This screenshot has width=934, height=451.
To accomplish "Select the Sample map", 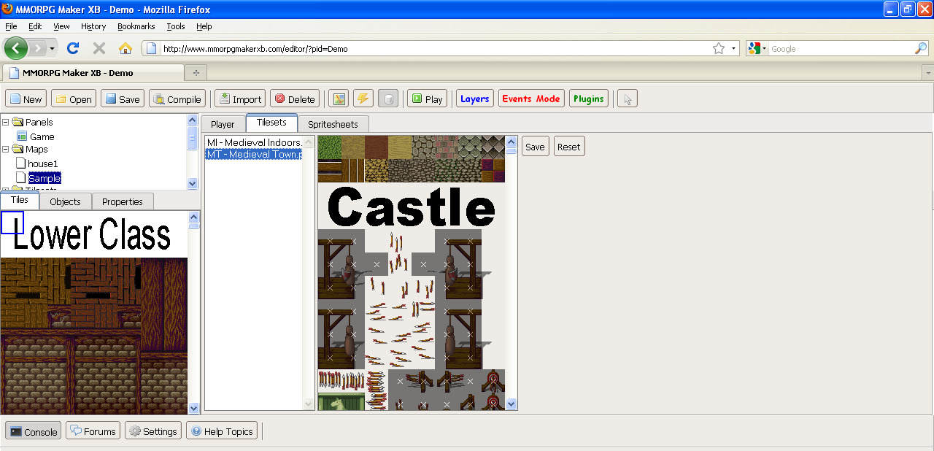I will [45, 178].
